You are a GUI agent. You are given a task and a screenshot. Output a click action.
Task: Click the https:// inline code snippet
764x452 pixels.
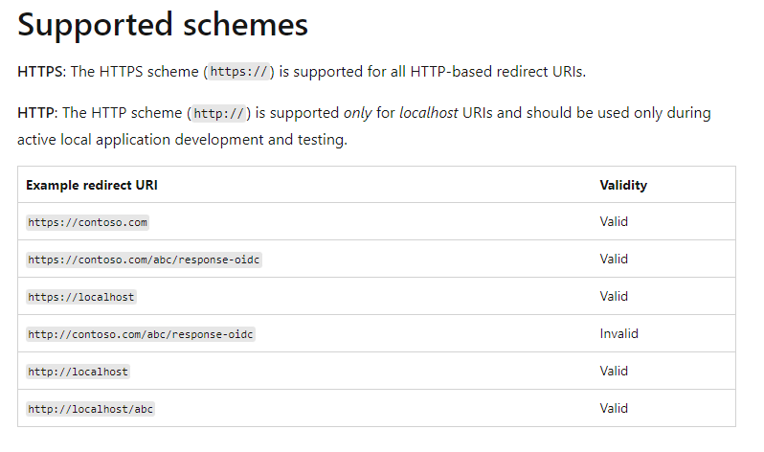tap(238, 72)
